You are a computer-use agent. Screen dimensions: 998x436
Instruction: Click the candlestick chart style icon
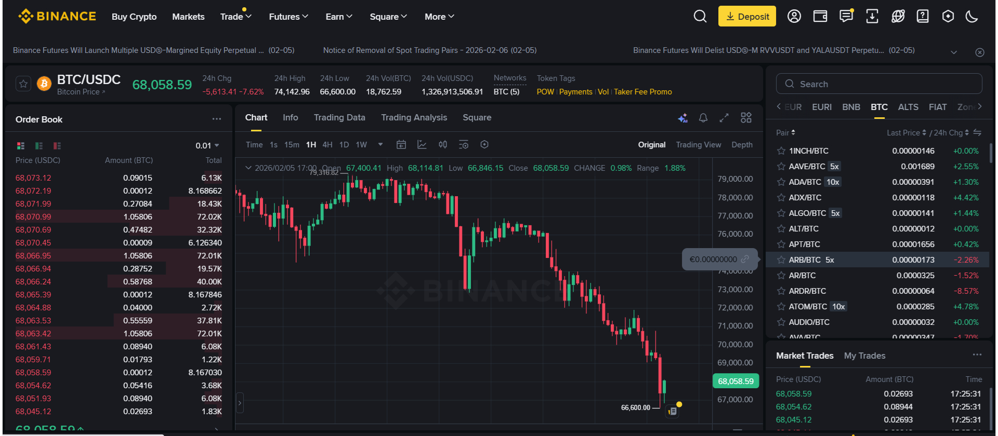(443, 145)
